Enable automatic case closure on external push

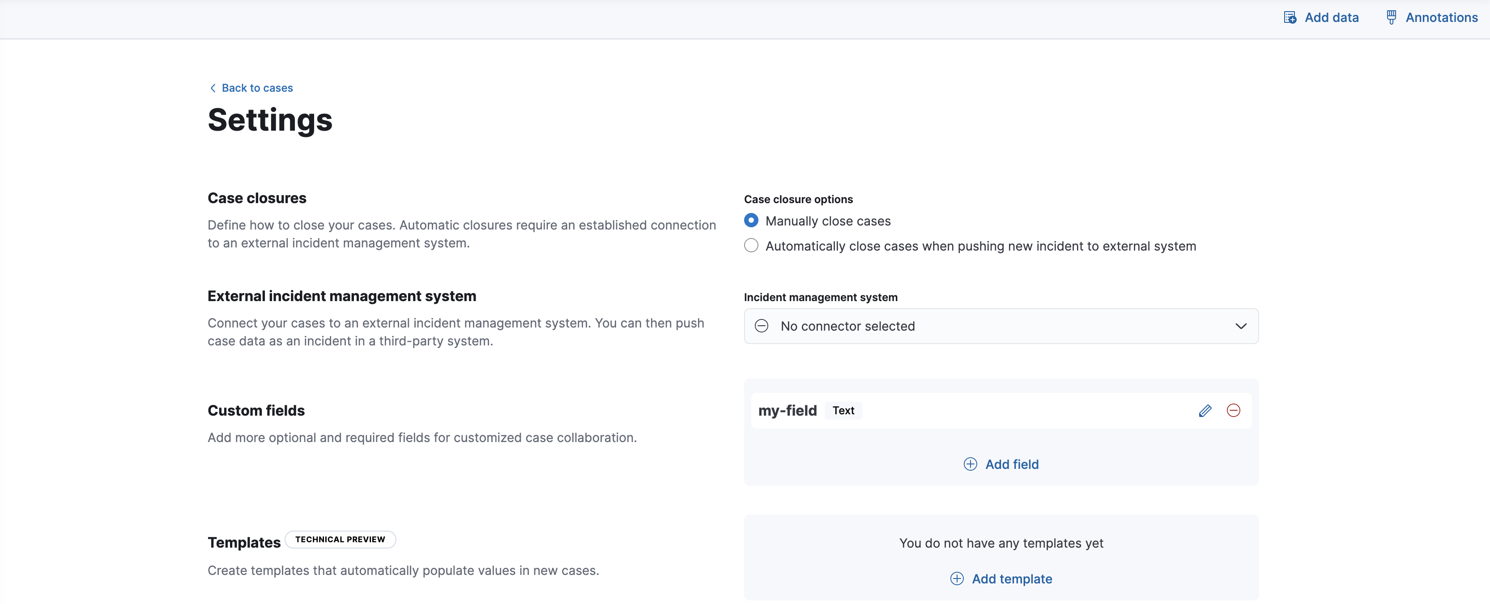[x=750, y=245]
